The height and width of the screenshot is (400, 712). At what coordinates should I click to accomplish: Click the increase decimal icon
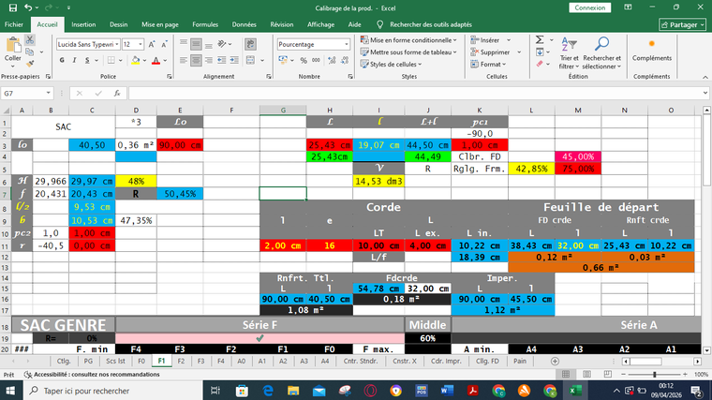[332, 60]
